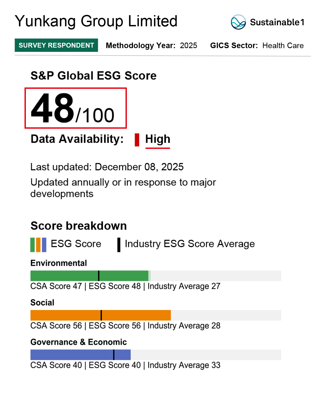The height and width of the screenshot is (398, 323).
Task: Click the Sustainable1 brand name text
Action: (277, 22)
